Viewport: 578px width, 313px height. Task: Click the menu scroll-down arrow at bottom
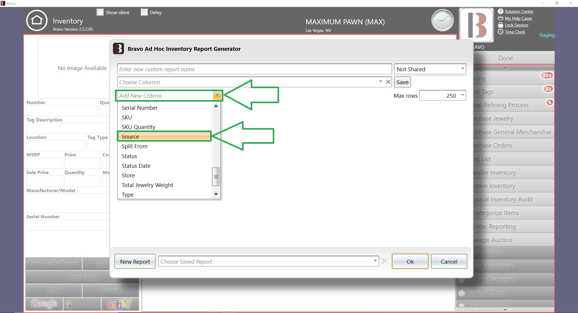coord(505,309)
